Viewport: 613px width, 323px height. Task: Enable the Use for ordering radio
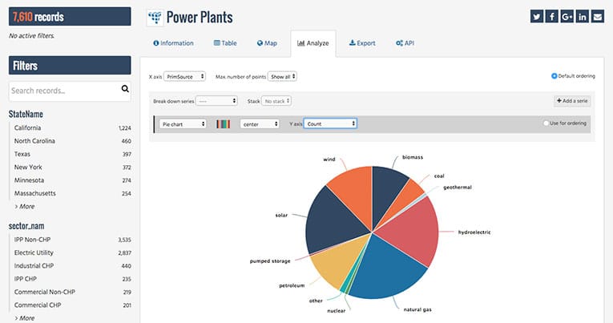[546, 123]
